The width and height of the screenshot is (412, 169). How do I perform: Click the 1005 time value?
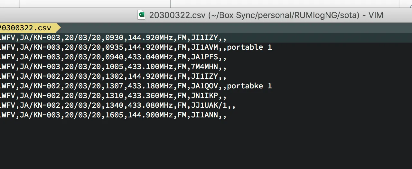(x=115, y=67)
